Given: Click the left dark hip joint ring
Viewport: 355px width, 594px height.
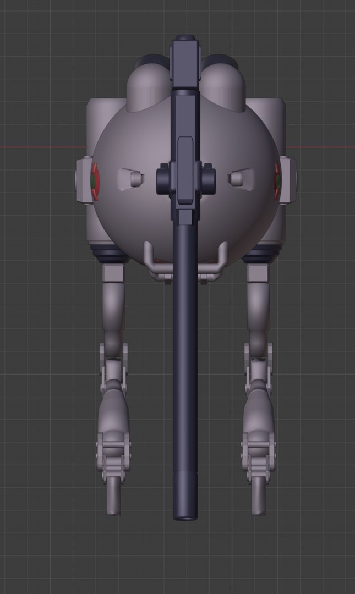Looking at the screenshot, I should (110, 253).
